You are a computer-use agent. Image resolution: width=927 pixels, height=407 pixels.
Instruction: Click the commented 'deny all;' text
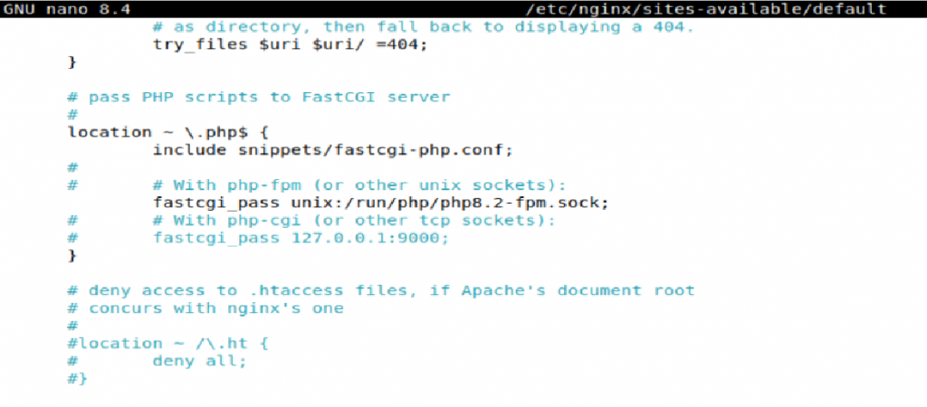pyautogui.click(x=199, y=361)
